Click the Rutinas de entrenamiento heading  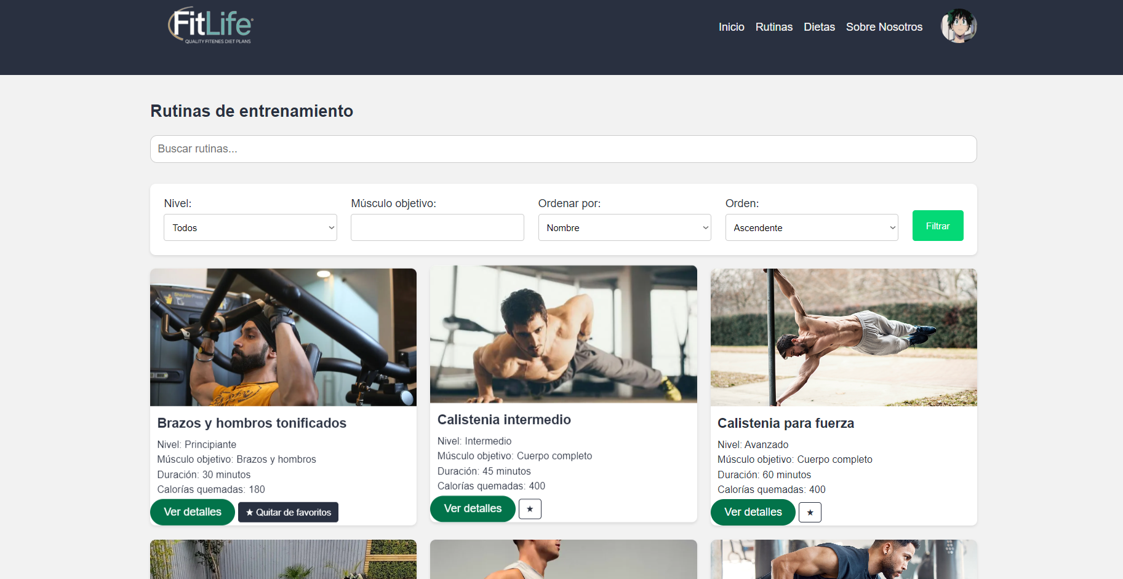(252, 111)
